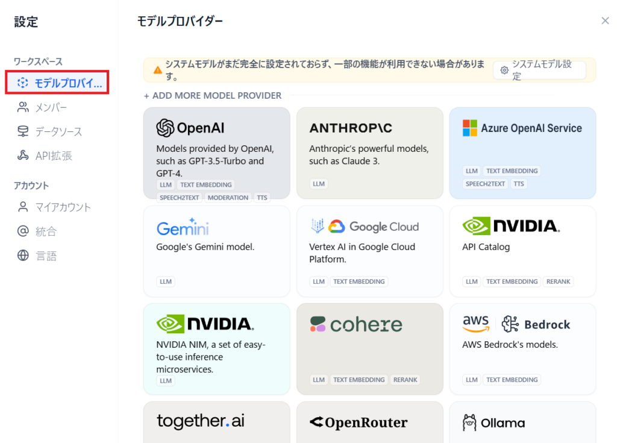
Task: Click the LLM tag on the Bedrock card
Action: coord(471,380)
